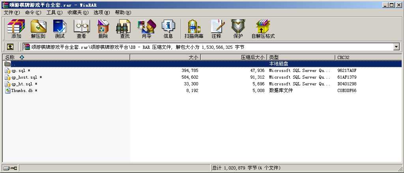Select the qp.sql * file name
This screenshot has width=404, height=173.
tap(21, 71)
